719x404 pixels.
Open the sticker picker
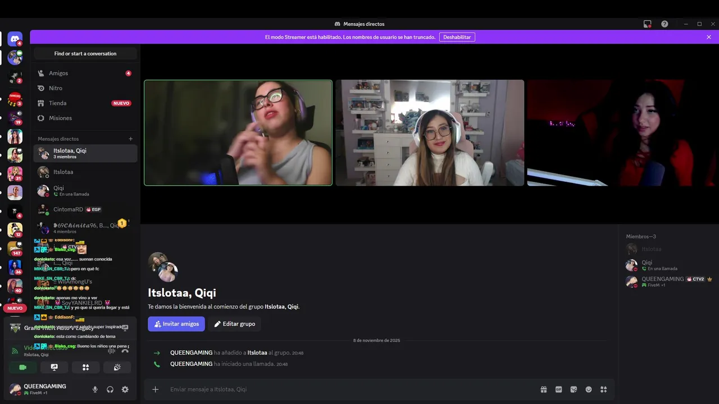pyautogui.click(x=574, y=389)
